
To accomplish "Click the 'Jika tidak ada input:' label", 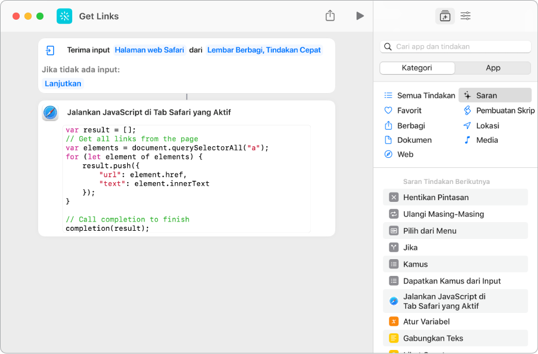I will [81, 70].
